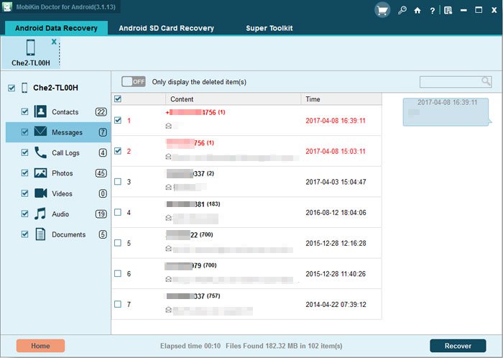Click the Messages envelope icon

coord(40,132)
